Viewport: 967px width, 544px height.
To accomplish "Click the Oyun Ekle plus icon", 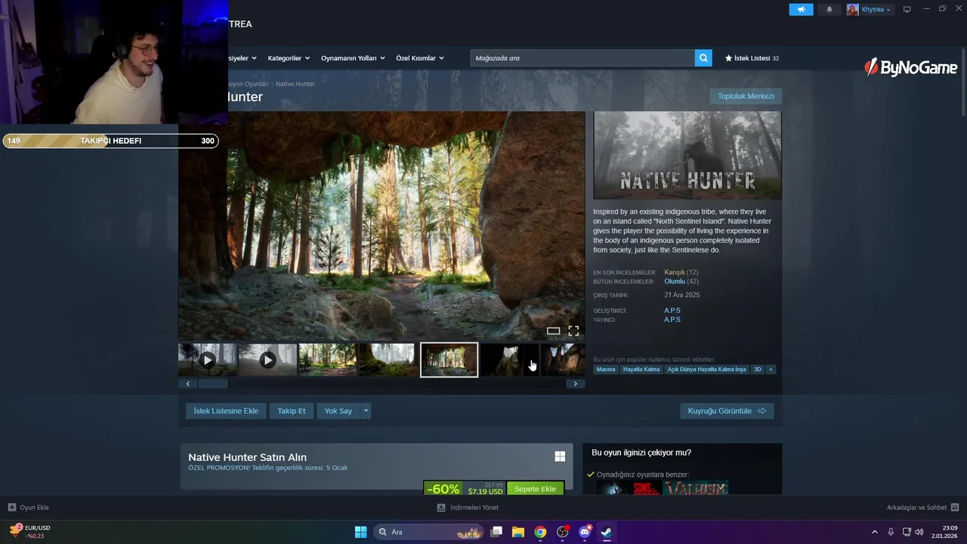I will (12, 508).
